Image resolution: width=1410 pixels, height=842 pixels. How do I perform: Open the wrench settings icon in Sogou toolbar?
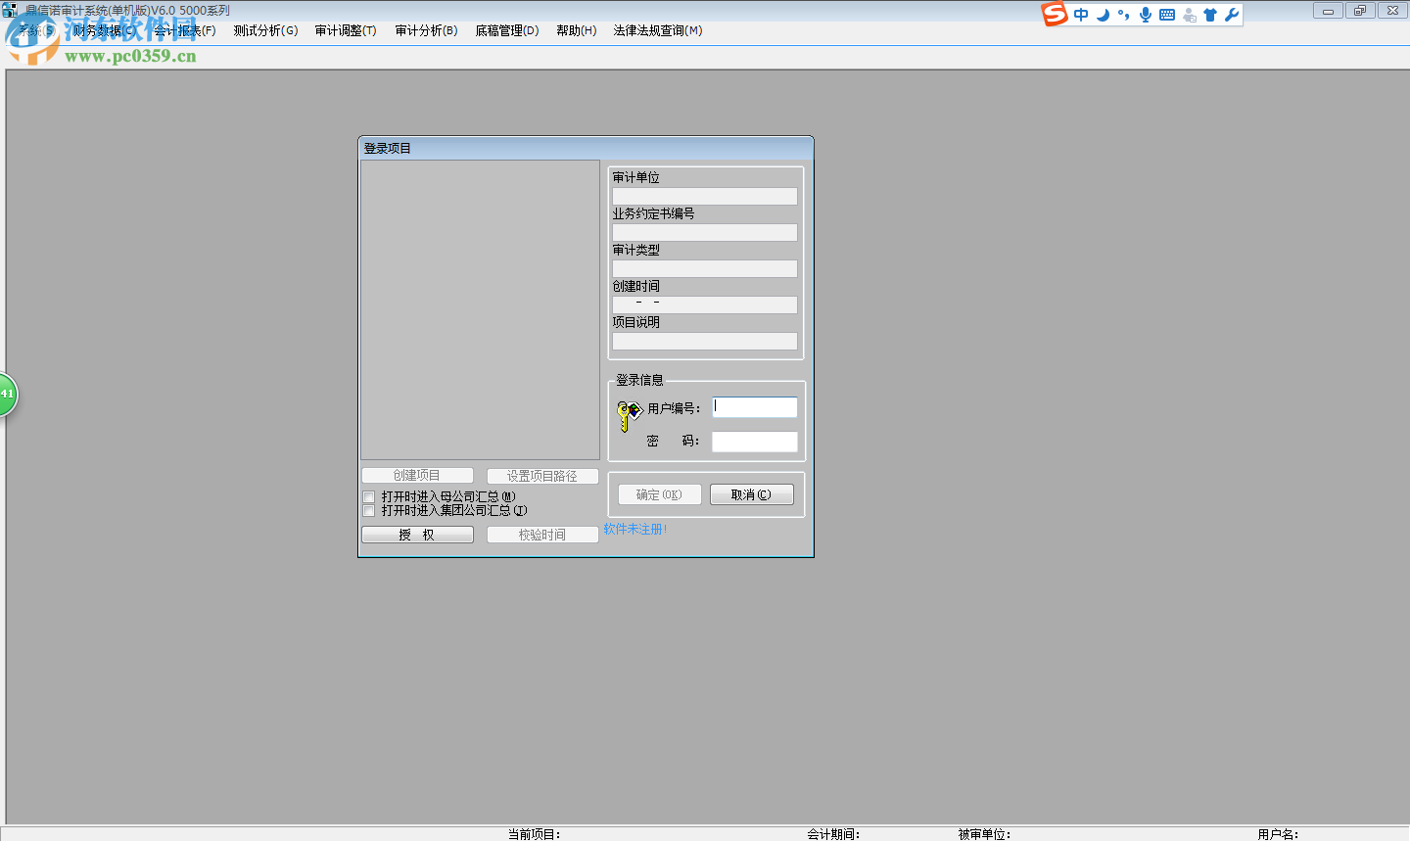pyautogui.click(x=1232, y=15)
